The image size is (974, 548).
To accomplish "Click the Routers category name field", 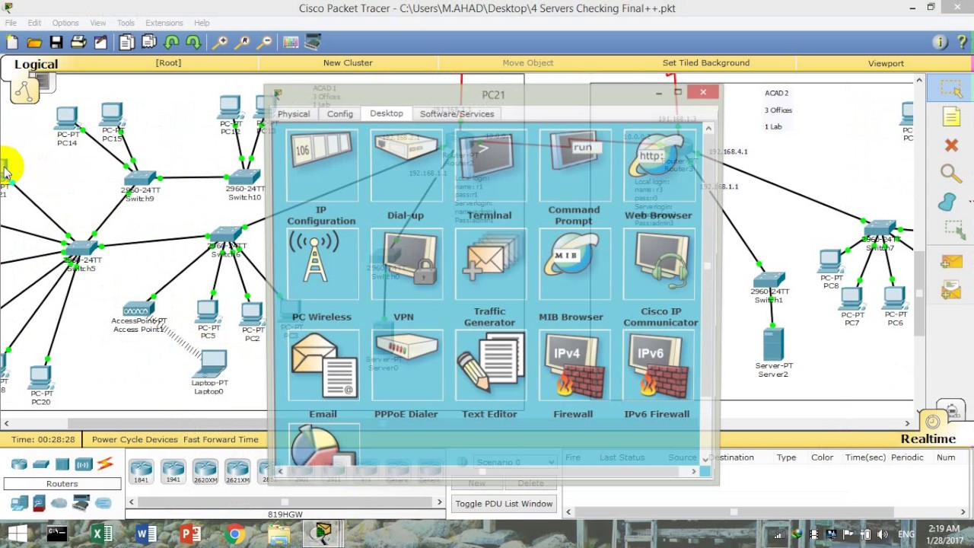I will (62, 483).
